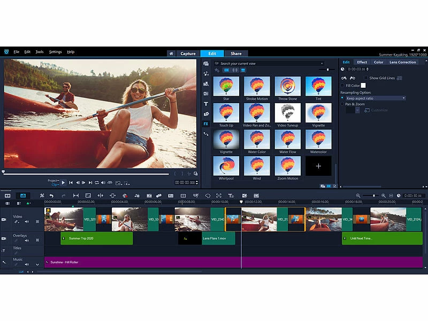Enable the Show Grid Lines checkbox
The width and height of the screenshot is (428, 321).
[x=366, y=78]
